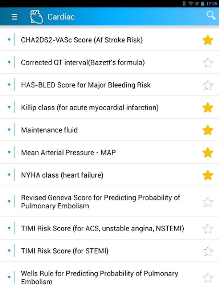Unstar the Maintenance fluid item
The image size is (219, 292).
208,130
